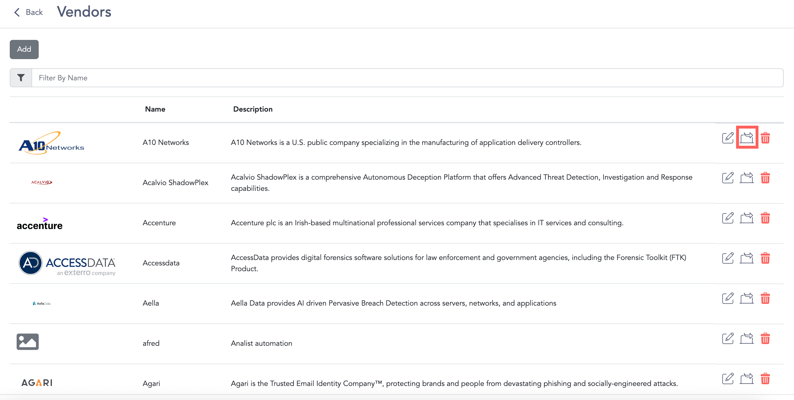
Task: Click the Add button
Action: tap(24, 49)
